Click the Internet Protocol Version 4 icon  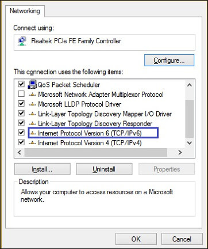(32, 143)
